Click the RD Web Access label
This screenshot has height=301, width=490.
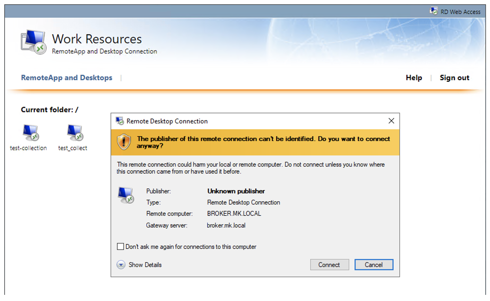460,12
